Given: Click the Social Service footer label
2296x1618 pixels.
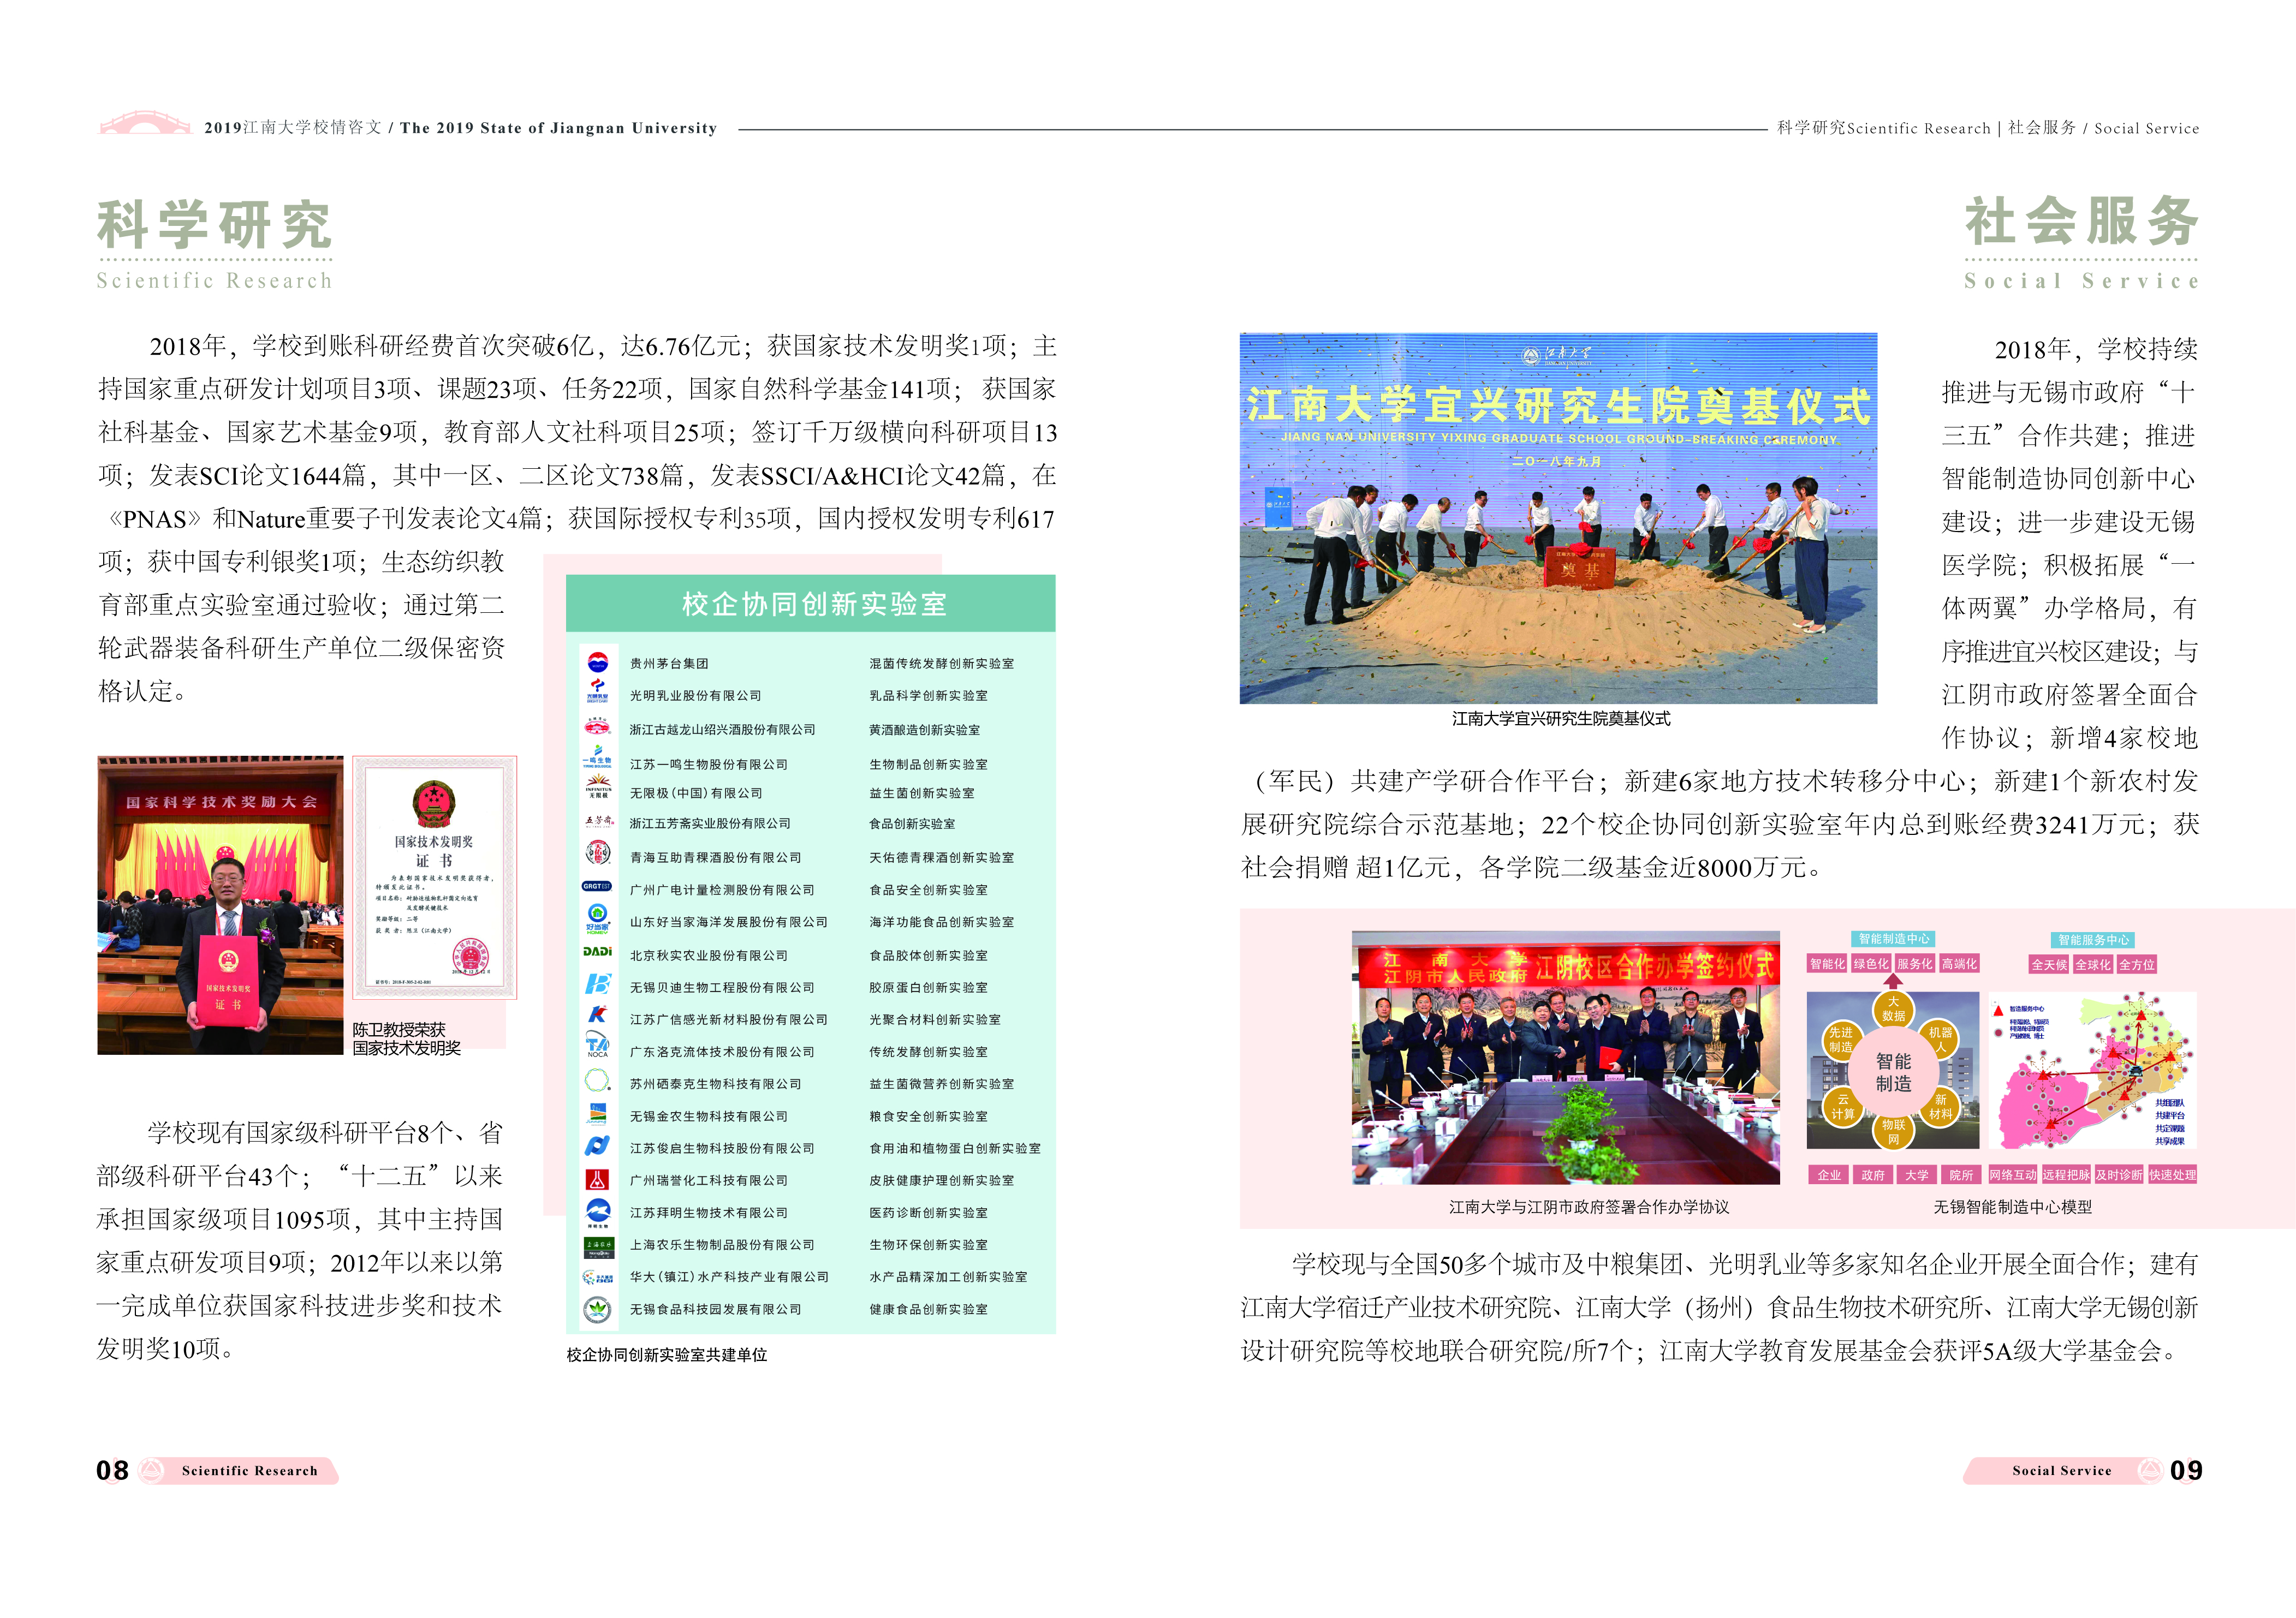Looking at the screenshot, I should (2061, 1470).
